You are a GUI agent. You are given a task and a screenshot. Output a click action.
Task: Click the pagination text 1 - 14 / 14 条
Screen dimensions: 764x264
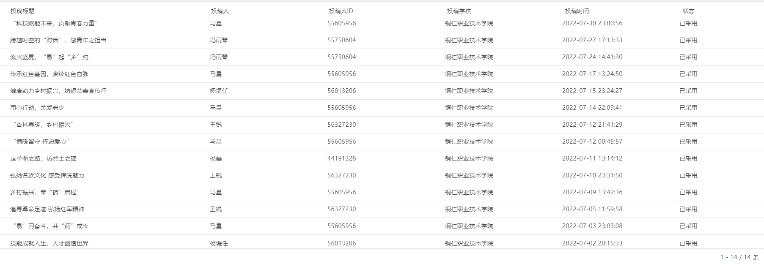(739, 257)
